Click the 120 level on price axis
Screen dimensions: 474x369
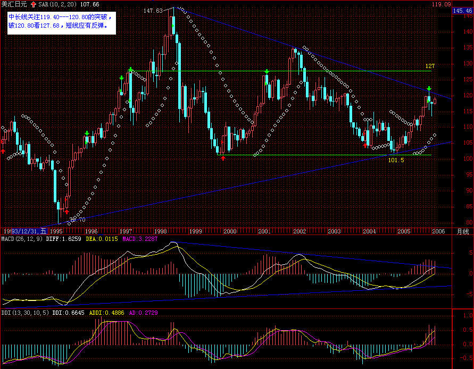468,96
